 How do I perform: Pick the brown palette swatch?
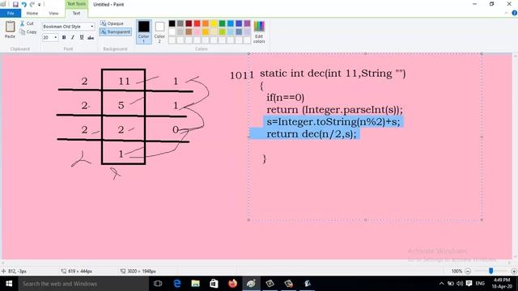(x=189, y=32)
